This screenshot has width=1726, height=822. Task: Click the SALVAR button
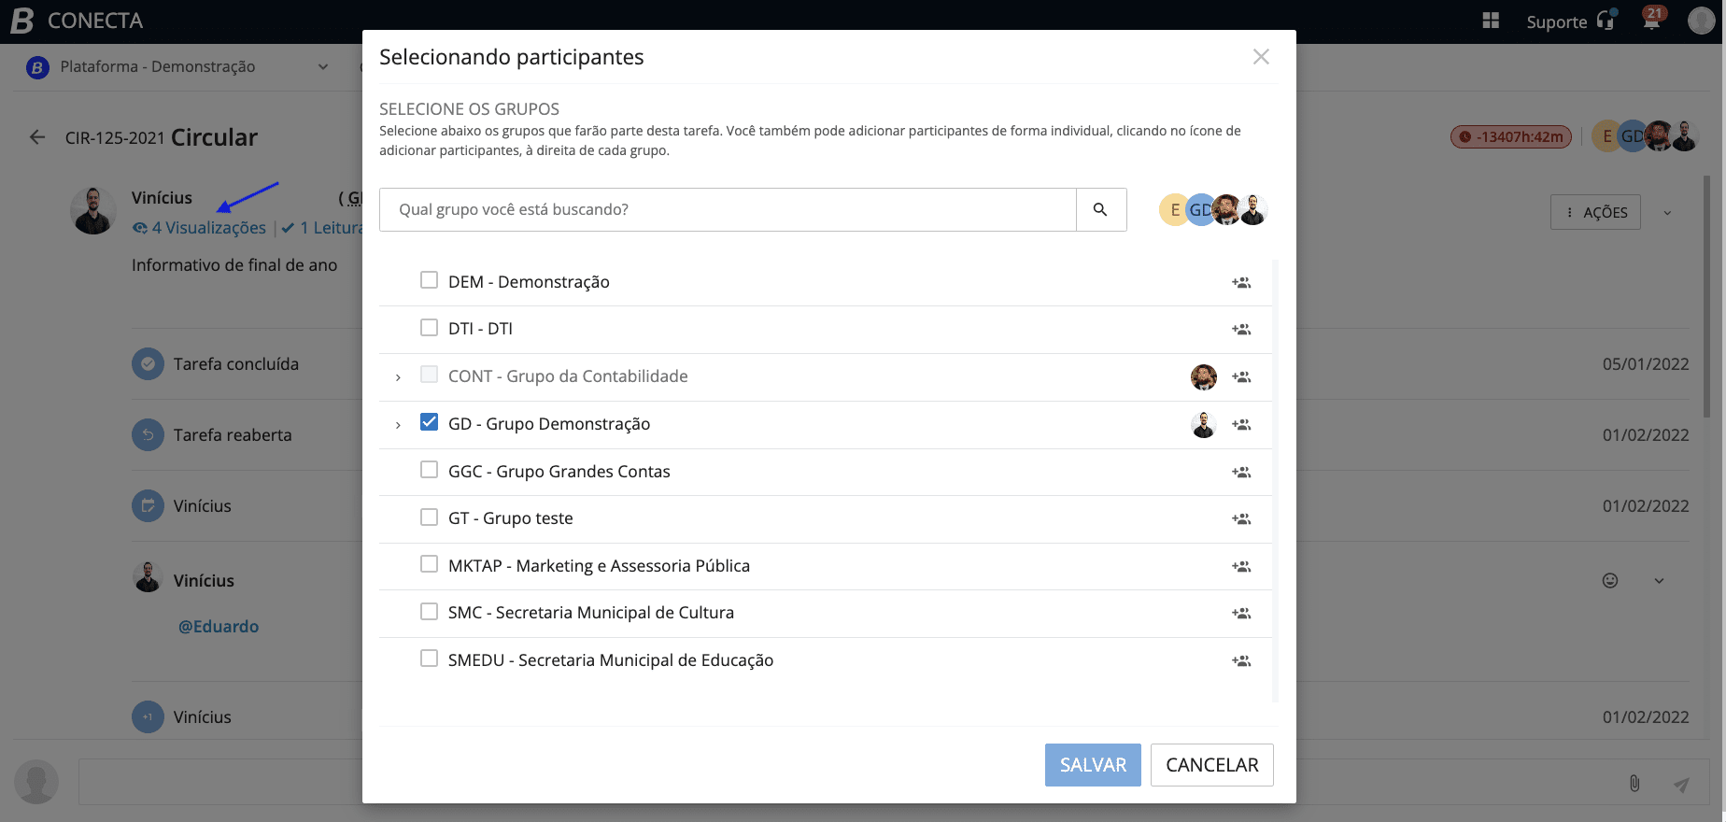coord(1093,765)
